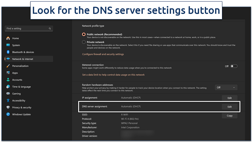Click the Find a setting search box
Screen dimensions: 252x142
pos(29,28)
